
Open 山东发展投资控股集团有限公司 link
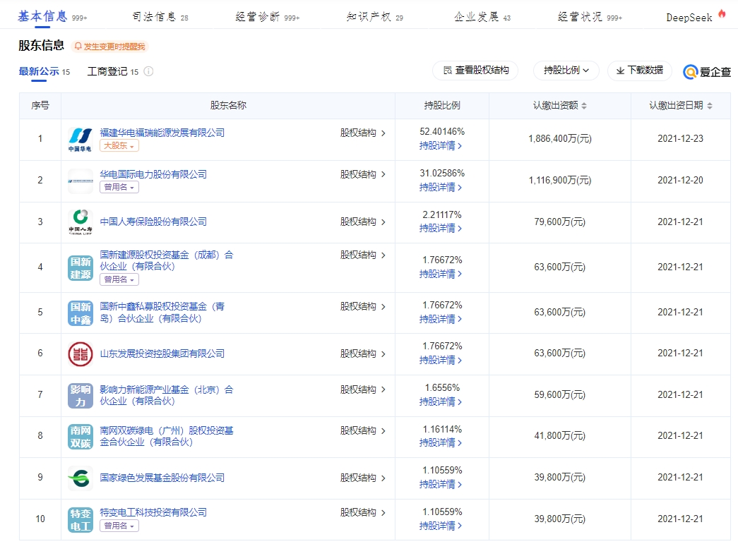tap(162, 353)
